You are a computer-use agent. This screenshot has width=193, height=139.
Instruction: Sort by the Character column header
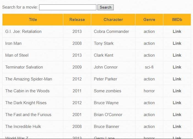pos(113,20)
